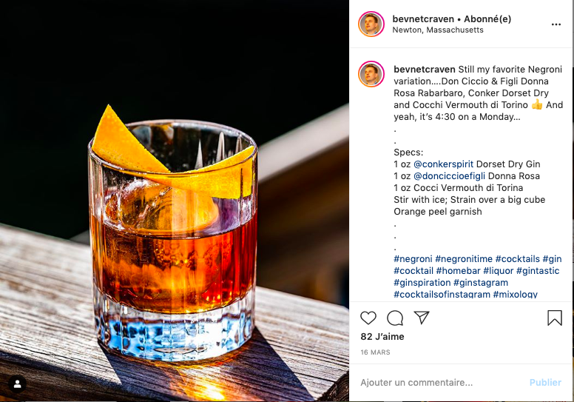Like the post with the heart icon
This screenshot has height=402, width=574.
point(368,318)
